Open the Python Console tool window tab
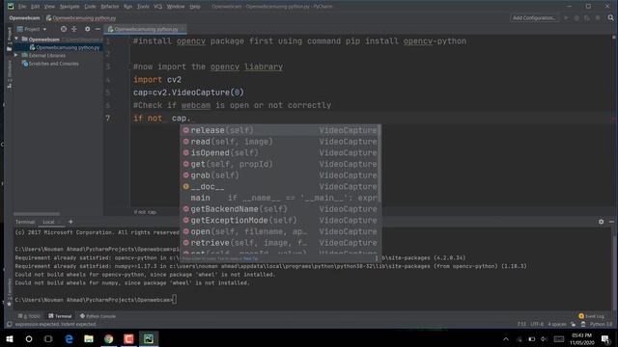Image resolution: width=618 pixels, height=347 pixels. pos(98,316)
